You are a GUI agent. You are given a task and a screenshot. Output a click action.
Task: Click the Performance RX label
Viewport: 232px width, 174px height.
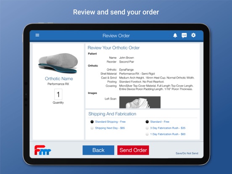[58, 84]
